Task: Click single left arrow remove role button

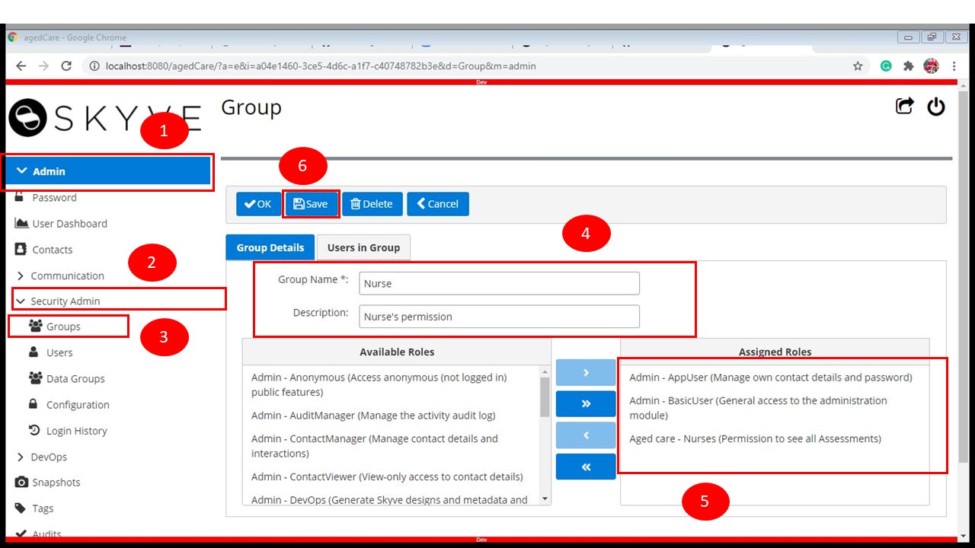Action: 586,435
